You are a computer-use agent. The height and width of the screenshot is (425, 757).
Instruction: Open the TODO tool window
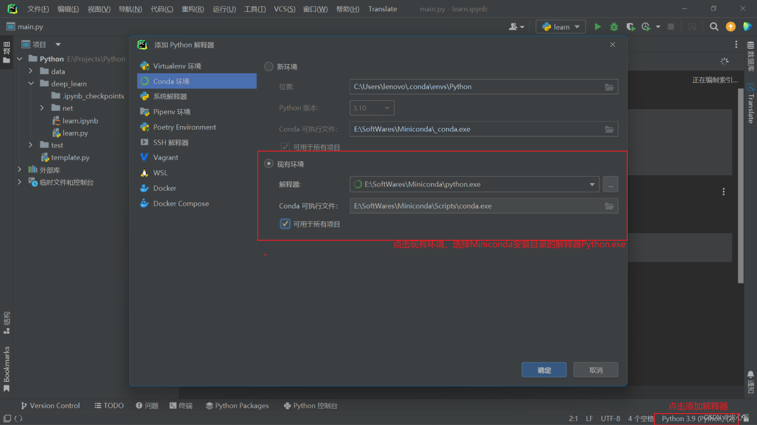(x=109, y=405)
